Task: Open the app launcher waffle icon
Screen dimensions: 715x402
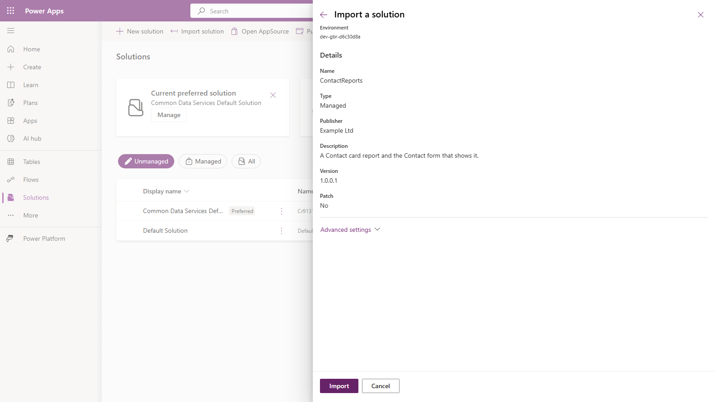Action: tap(11, 11)
